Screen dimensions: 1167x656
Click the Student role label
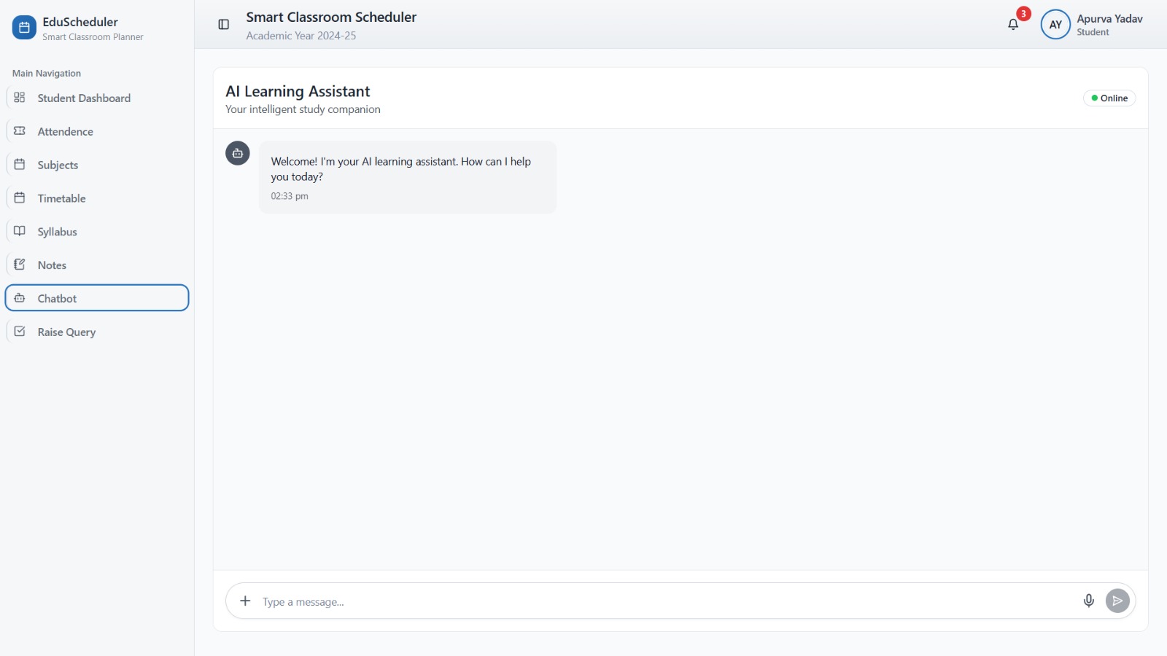tap(1093, 32)
